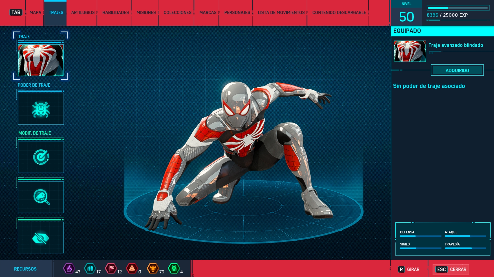Click the TRAVESÍA stat bar

pyautogui.click(x=465, y=248)
